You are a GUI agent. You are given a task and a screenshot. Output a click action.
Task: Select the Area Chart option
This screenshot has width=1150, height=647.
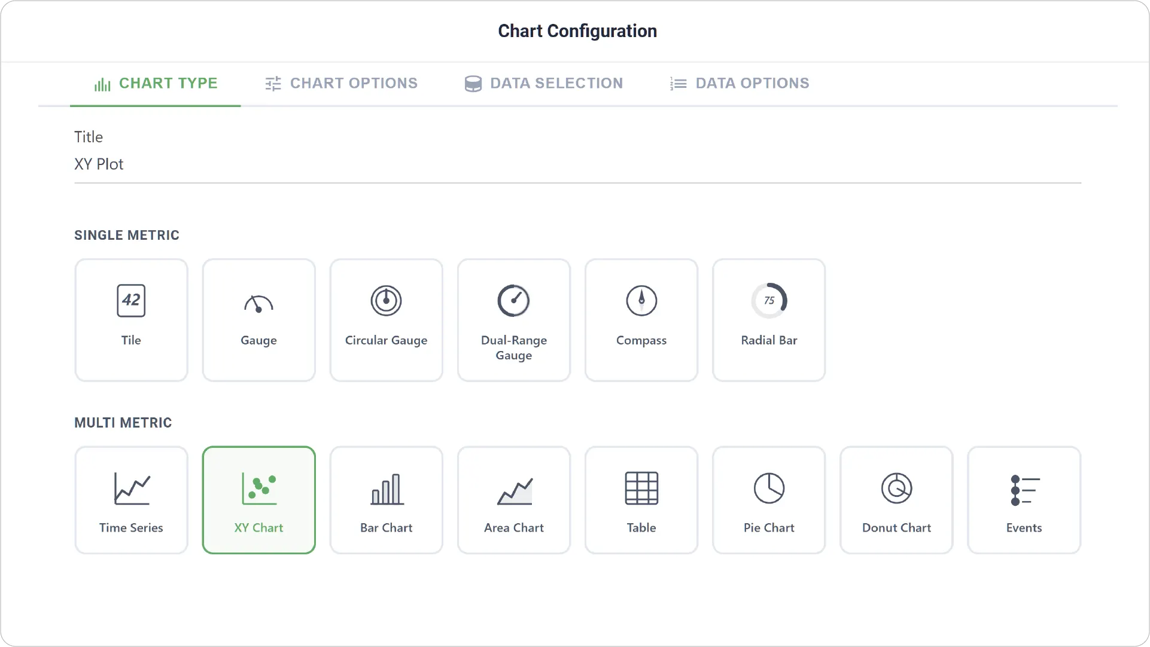click(x=513, y=500)
